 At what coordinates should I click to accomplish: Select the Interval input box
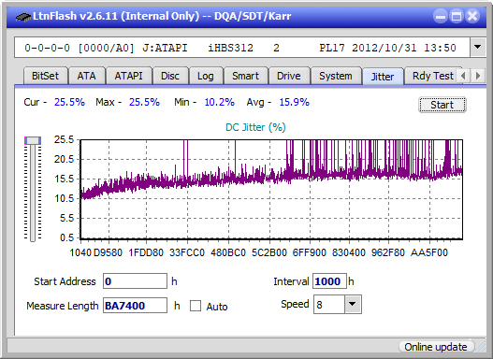[329, 281]
